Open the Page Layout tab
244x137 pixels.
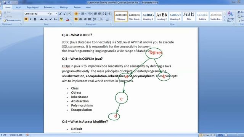point(32,7)
